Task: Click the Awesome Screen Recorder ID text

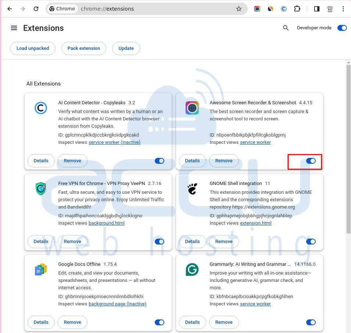Action: [x=248, y=135]
